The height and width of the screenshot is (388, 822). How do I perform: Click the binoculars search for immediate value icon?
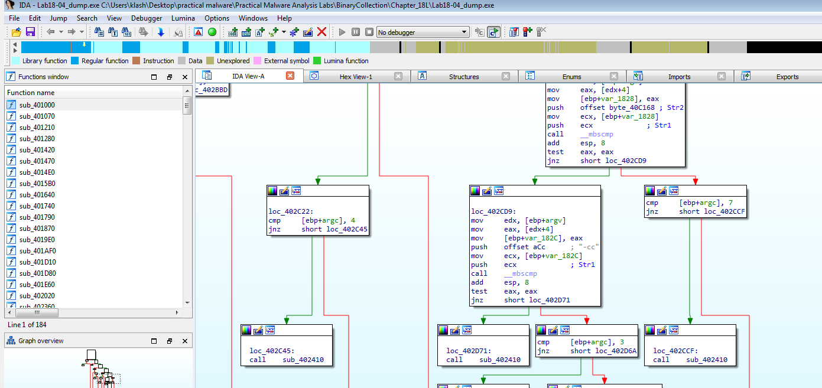coord(99,32)
